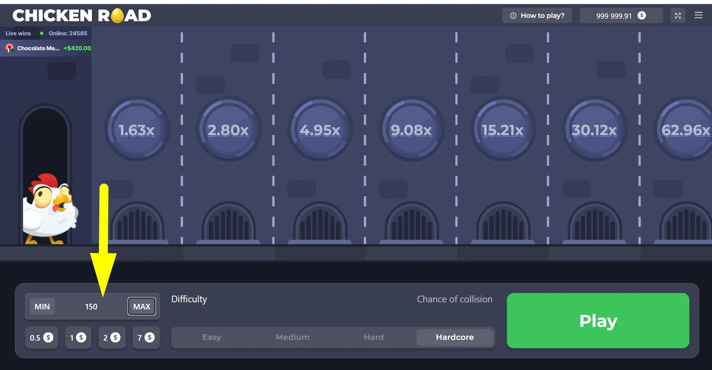Image resolution: width=712 pixels, height=370 pixels.
Task: Set bet to MIN
Action: [42, 306]
